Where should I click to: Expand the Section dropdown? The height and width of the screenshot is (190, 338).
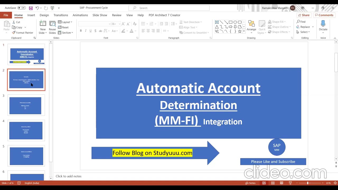[x=65, y=33]
